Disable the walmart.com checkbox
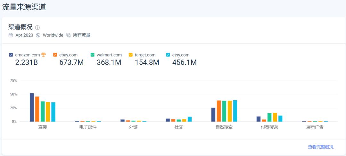Viewport: 346px width, 156px height. click(x=93, y=55)
